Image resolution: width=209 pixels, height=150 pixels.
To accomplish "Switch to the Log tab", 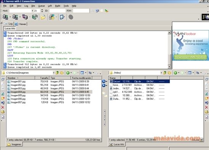I will point(9,24).
